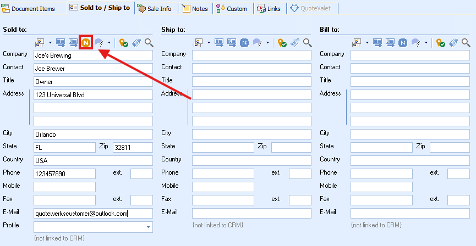476x246 pixels.
Task: Open dropdown arrow beside Sold to contact card icon
Action: [50, 42]
